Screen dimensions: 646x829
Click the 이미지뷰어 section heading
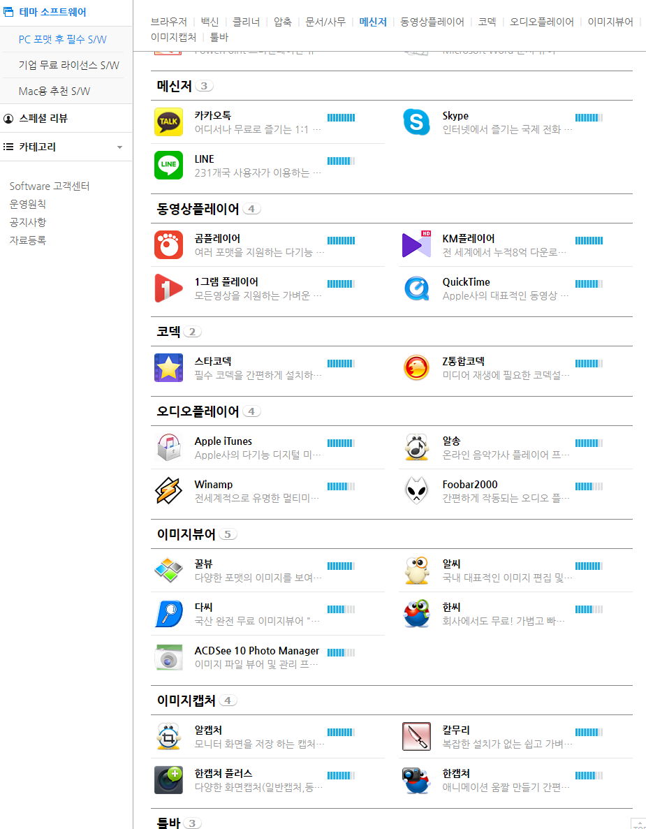pos(186,534)
